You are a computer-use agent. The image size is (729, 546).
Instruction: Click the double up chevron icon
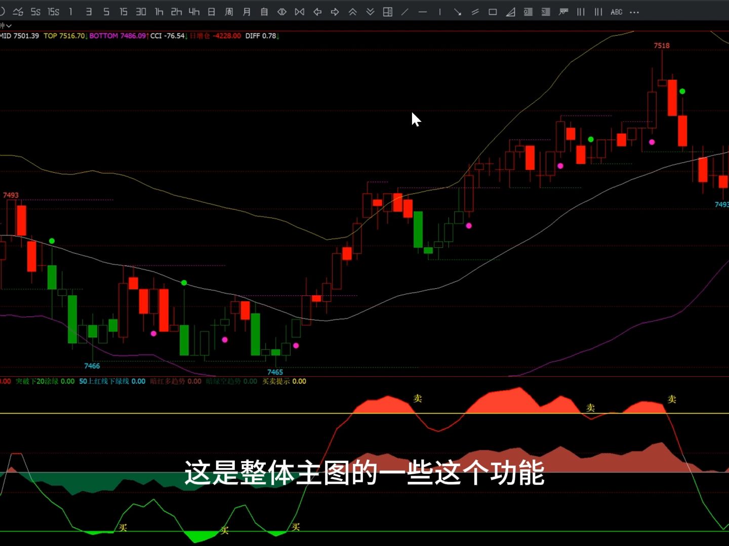(352, 12)
